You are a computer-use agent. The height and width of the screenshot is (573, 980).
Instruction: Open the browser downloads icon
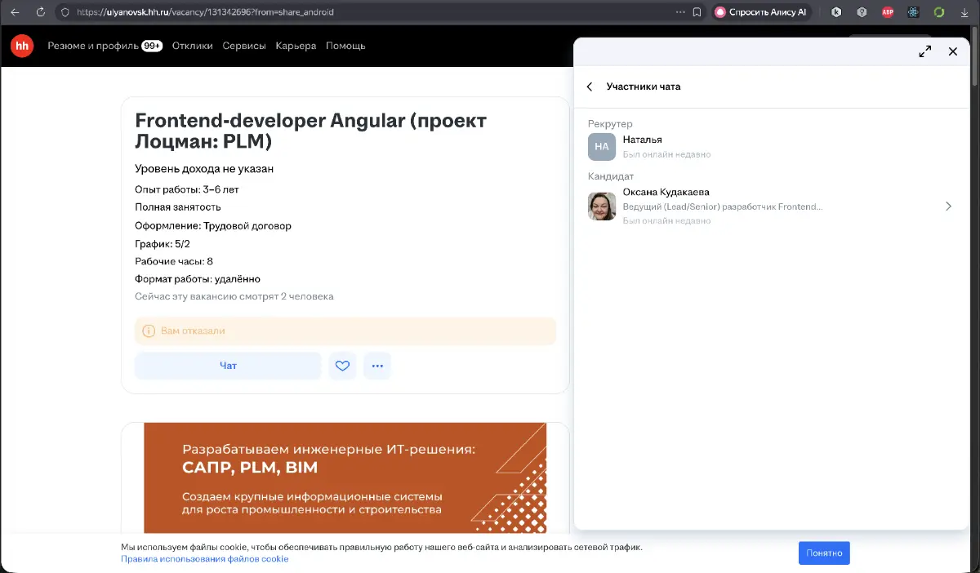(964, 12)
